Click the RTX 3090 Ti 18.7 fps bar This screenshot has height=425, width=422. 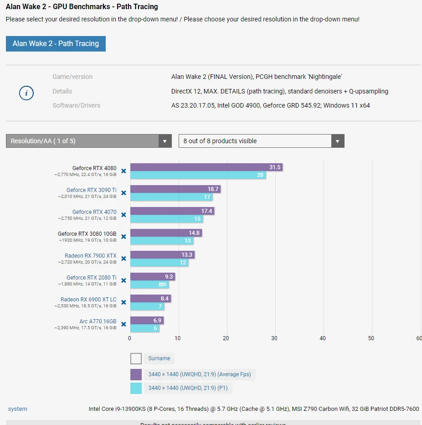point(175,189)
